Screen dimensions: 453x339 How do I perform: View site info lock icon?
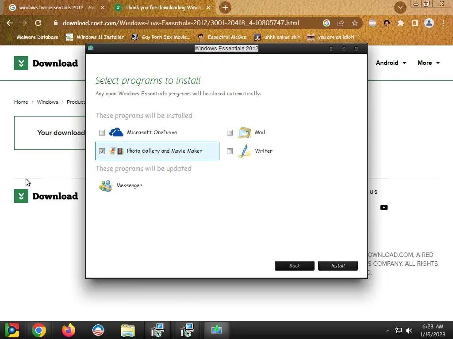point(56,23)
